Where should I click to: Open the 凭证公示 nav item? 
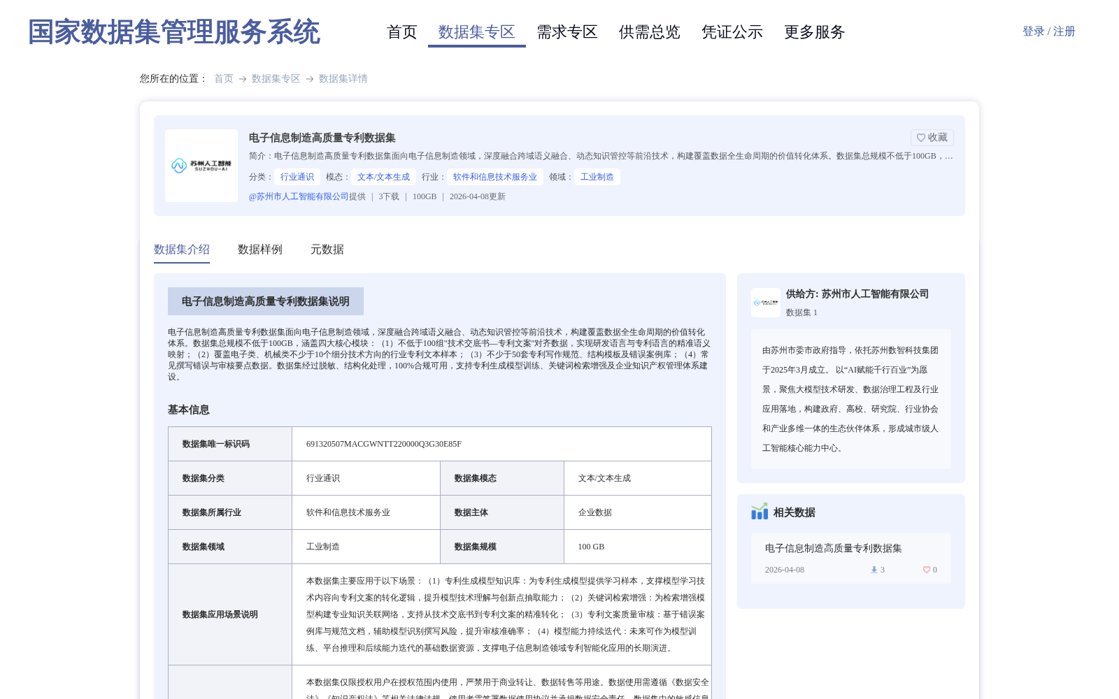click(732, 32)
